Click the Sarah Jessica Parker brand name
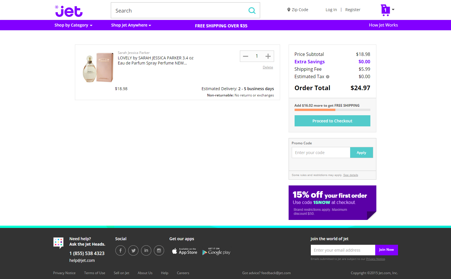This screenshot has width=451, height=279. (134, 53)
